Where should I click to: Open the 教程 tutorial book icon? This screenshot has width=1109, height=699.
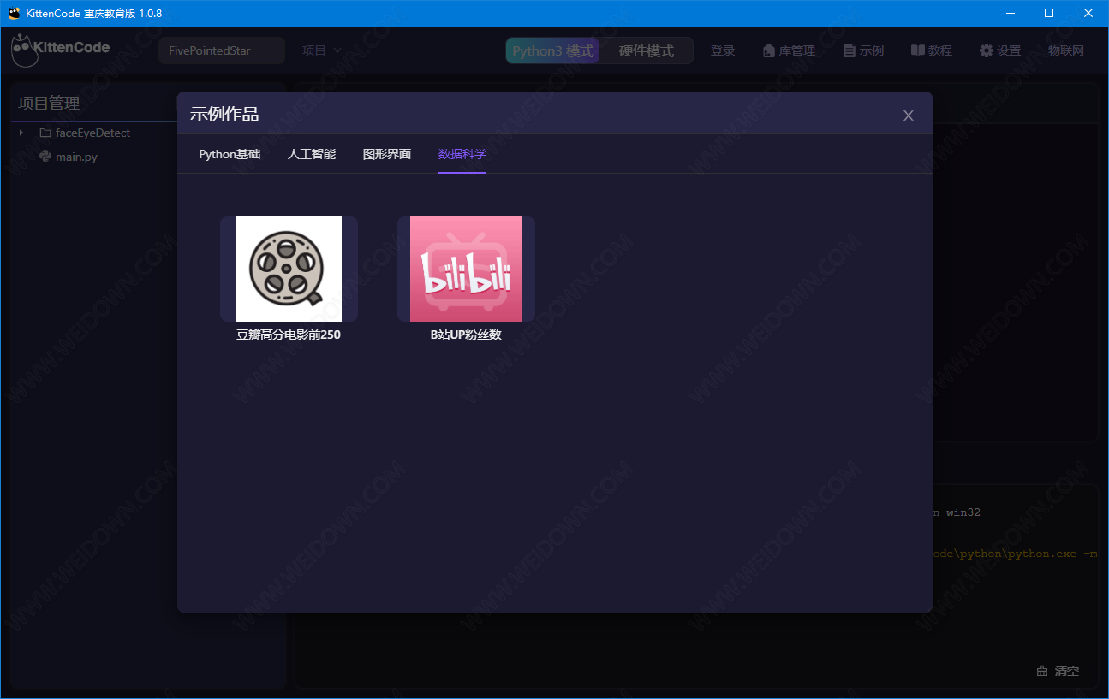click(x=917, y=51)
